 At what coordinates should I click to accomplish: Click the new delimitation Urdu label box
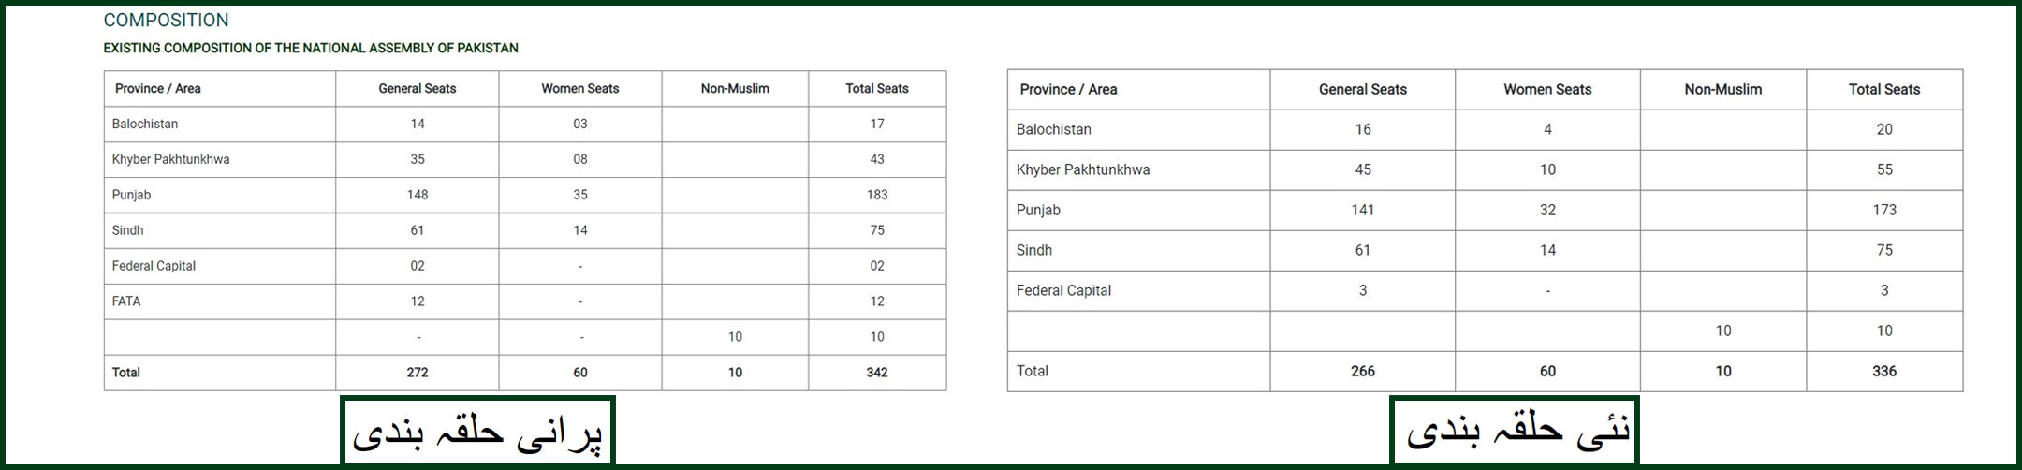coord(1515,432)
